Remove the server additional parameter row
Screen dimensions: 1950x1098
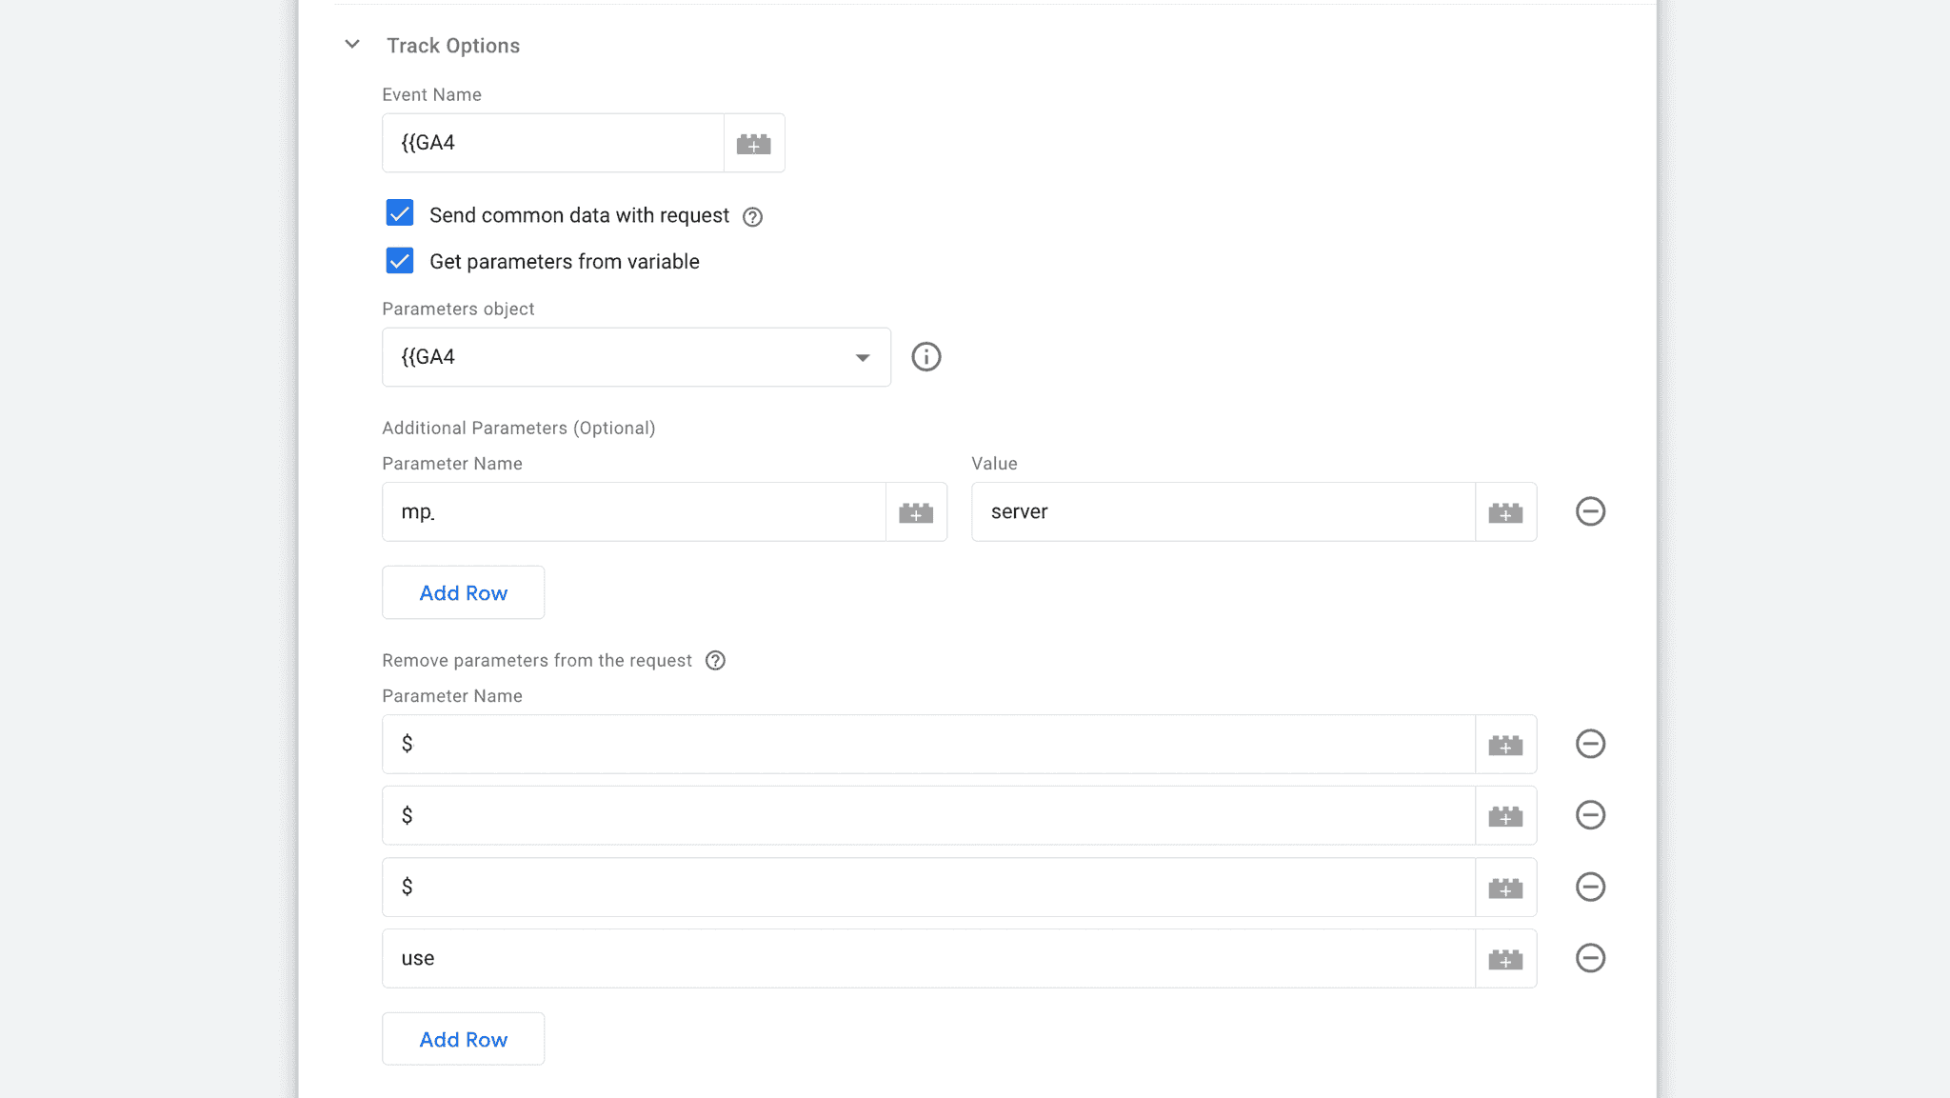(1588, 511)
